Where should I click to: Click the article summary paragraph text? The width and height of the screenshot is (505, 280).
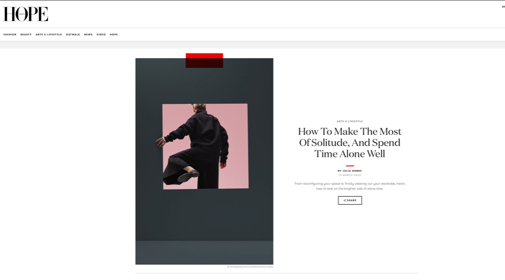(x=350, y=186)
